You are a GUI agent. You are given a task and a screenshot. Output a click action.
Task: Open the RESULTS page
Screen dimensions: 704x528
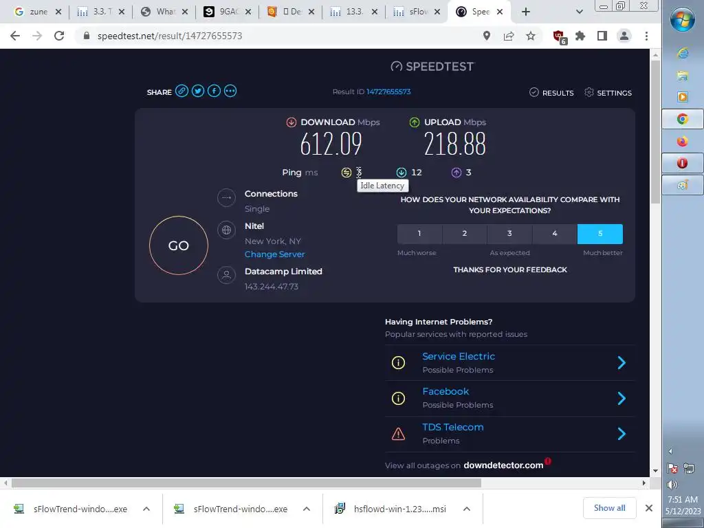tap(552, 93)
